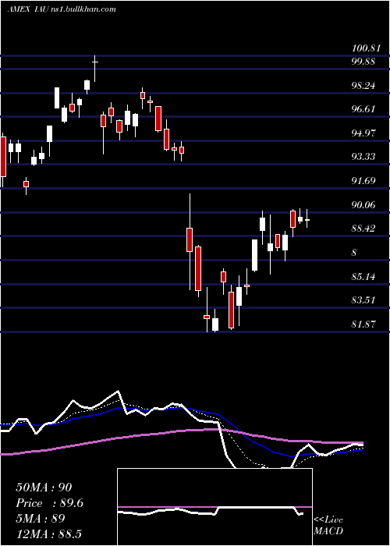
Task: Click the AMEX IAU ns1.bullkhan.com chart title
Action: (x=62, y=9)
